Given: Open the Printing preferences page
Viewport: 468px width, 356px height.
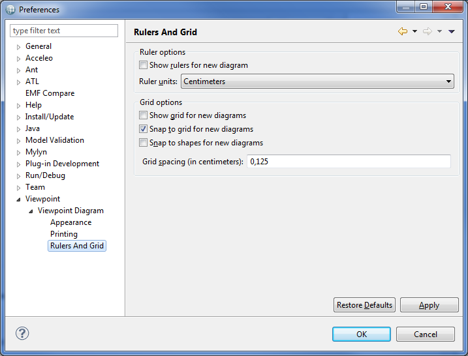Looking at the screenshot, I should click(x=64, y=234).
